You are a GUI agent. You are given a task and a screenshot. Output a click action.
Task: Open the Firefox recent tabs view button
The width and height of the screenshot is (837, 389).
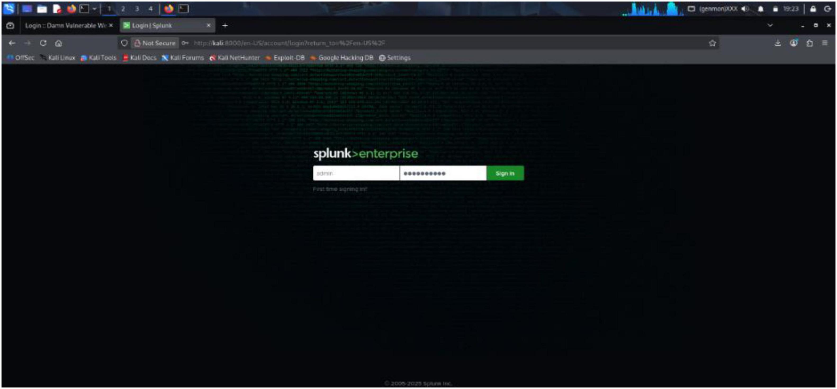10,25
